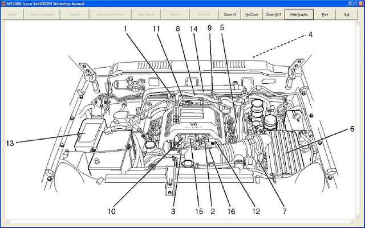The width and height of the screenshot is (365, 228).
Task: Open the Table of Contents
Action: (x=42, y=14)
